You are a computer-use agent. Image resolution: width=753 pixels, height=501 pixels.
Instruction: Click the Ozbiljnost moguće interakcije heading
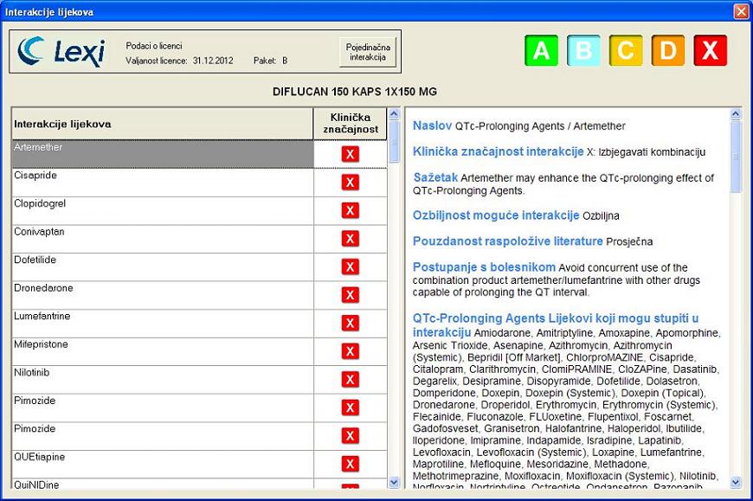(x=496, y=215)
